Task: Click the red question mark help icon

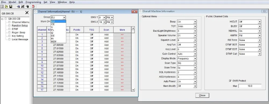Action: pyautogui.click(x=33, y=6)
